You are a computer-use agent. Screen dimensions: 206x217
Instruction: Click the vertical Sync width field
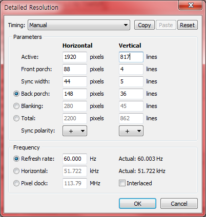(x=131, y=81)
